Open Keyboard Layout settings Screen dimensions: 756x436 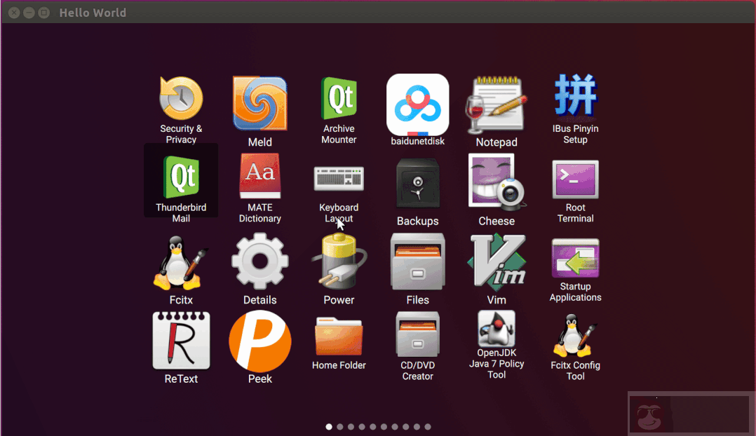pos(339,179)
